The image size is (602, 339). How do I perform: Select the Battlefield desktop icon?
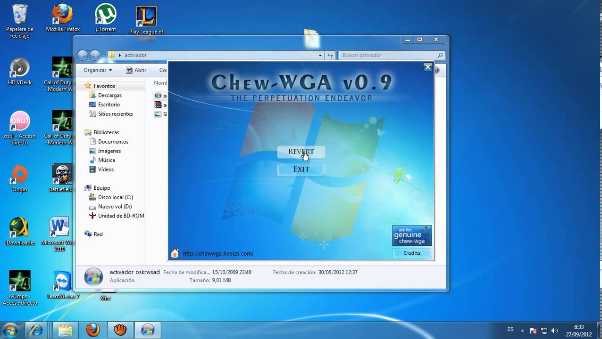pos(62,178)
